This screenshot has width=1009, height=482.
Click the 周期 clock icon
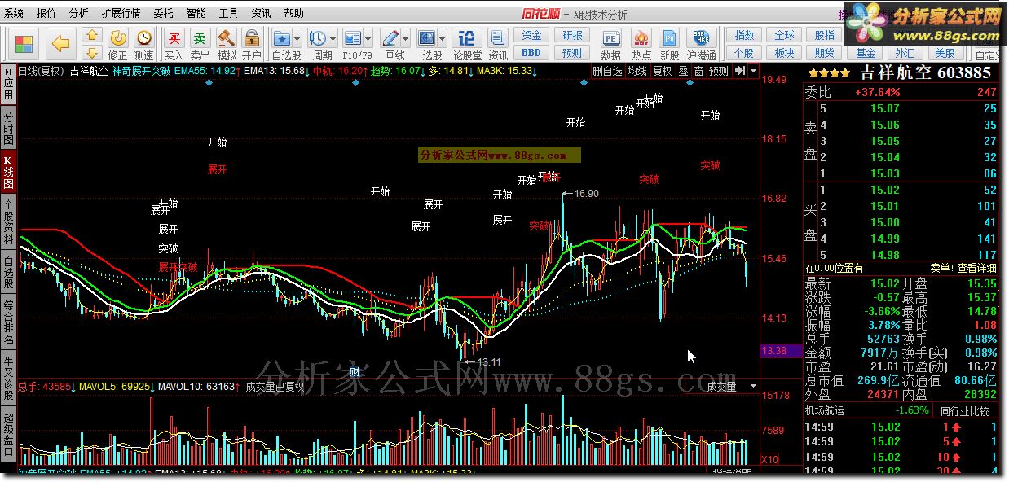[x=318, y=38]
